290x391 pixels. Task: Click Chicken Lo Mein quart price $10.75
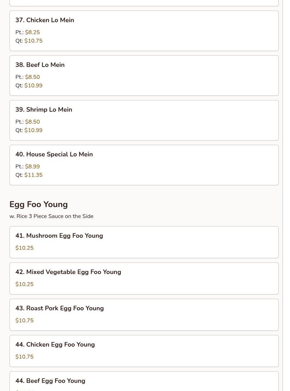coord(33,41)
